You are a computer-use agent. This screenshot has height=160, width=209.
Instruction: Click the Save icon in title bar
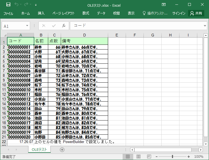click(8, 4)
